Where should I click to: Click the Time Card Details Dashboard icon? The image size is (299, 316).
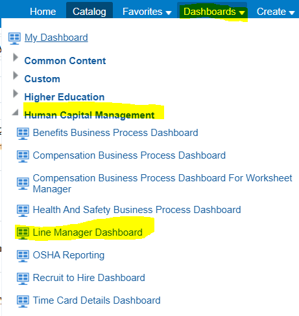(x=23, y=301)
